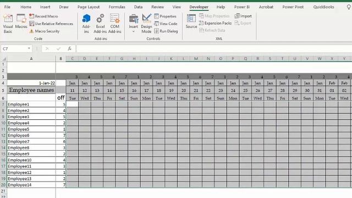Select row 7 header
Screen dimensions: 352x198
point(3,104)
